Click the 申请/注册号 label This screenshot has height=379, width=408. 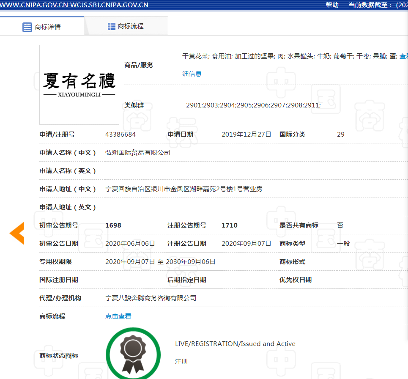click(57, 135)
